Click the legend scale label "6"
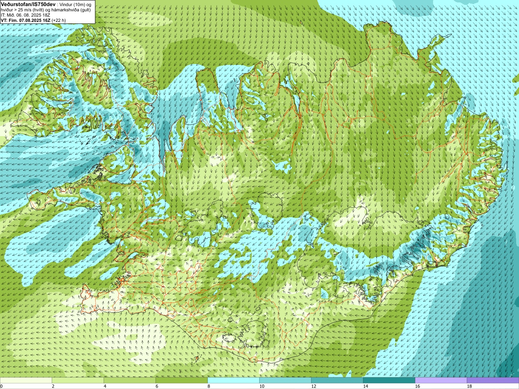 (x=157, y=387)
